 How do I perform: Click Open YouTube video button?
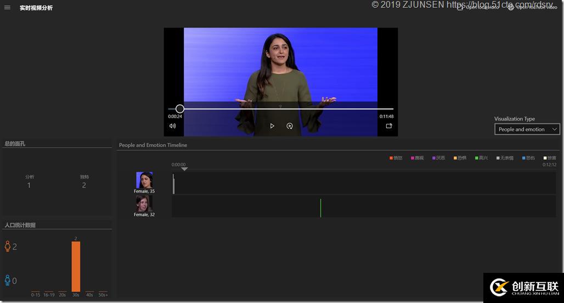[x=532, y=7]
